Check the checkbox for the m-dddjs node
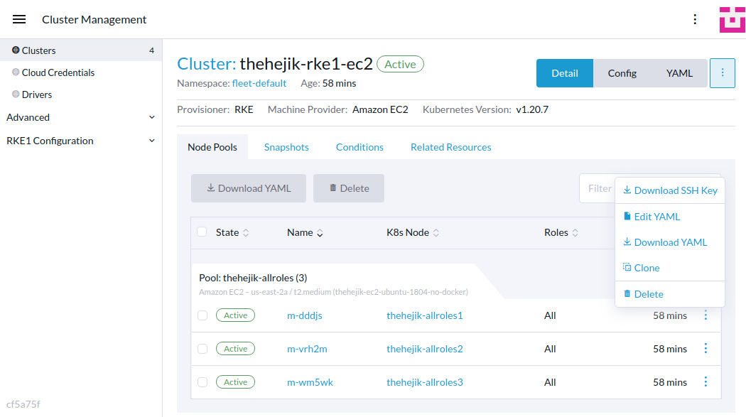The image size is (746, 417). (x=202, y=315)
